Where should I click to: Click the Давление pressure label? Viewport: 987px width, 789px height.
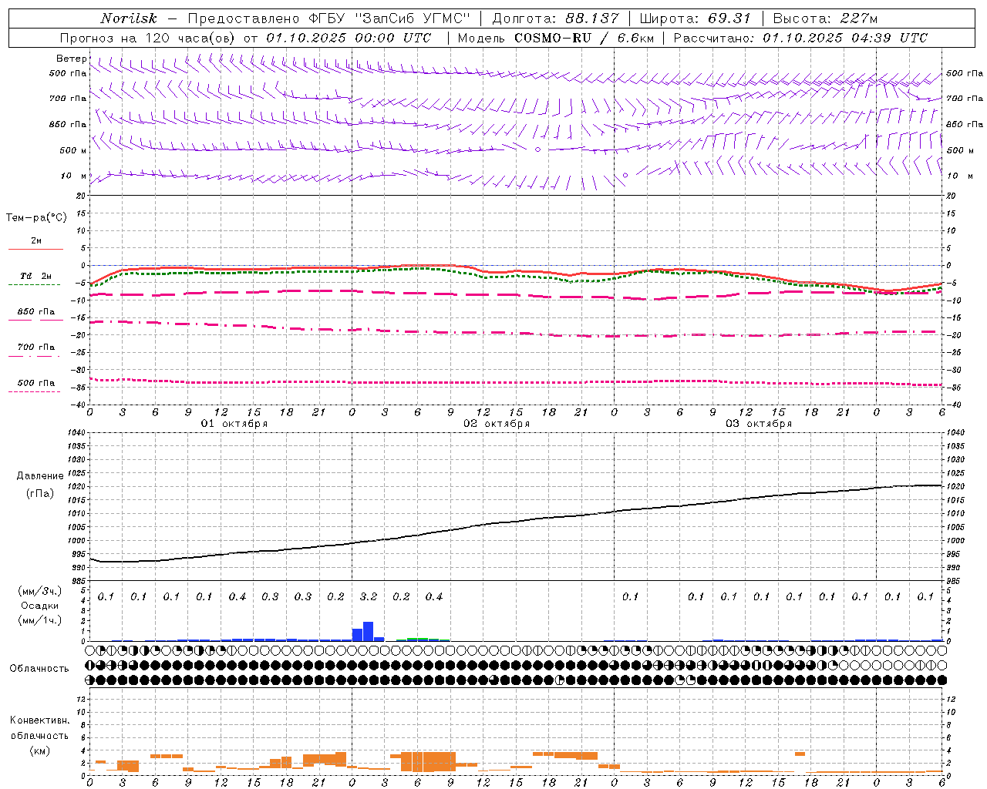[40, 476]
